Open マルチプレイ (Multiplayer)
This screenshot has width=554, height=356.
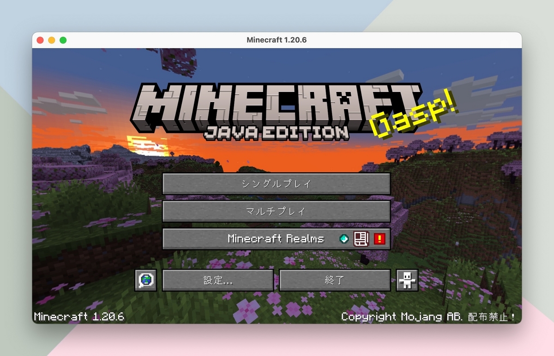pyautogui.click(x=277, y=211)
